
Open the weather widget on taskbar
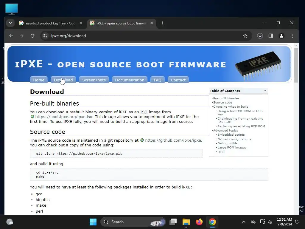click(10, 222)
